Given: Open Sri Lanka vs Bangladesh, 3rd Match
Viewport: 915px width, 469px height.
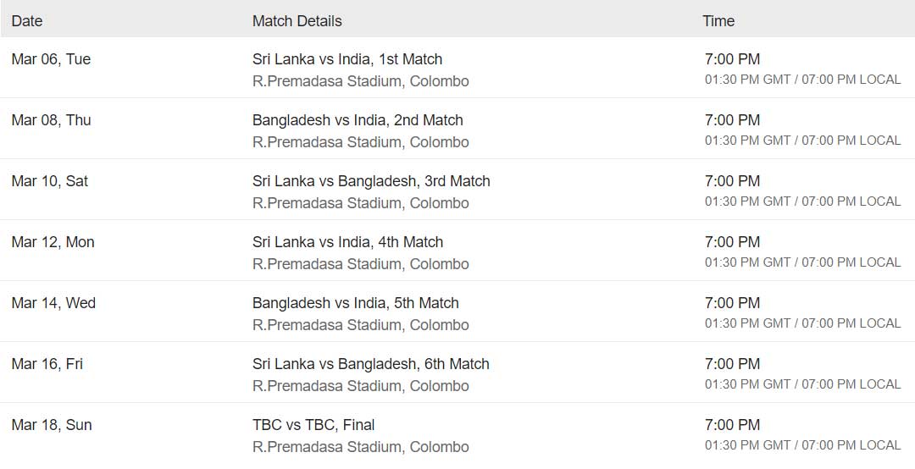Looking at the screenshot, I should (371, 181).
